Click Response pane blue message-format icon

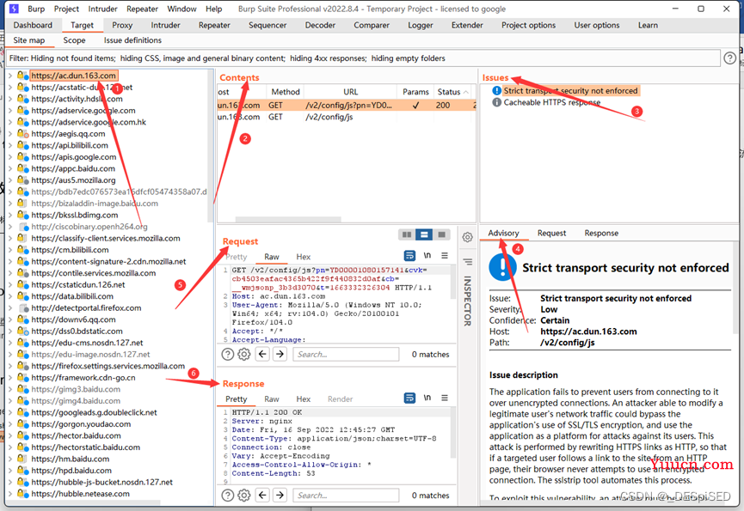(409, 398)
